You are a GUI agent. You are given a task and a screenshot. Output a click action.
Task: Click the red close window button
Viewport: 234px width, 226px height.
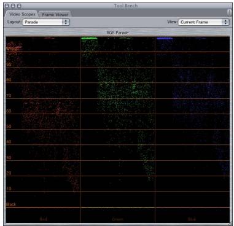click(7, 6)
